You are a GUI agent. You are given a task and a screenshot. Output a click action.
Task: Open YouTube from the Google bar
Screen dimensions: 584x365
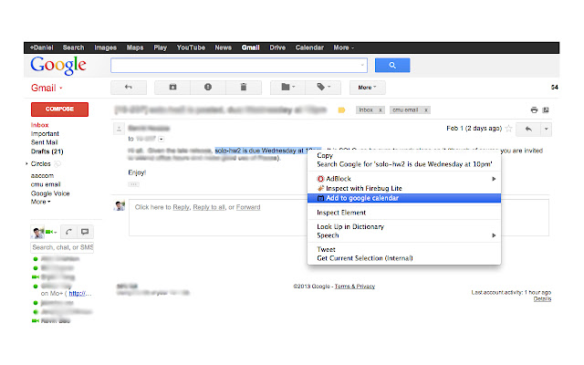click(x=191, y=47)
